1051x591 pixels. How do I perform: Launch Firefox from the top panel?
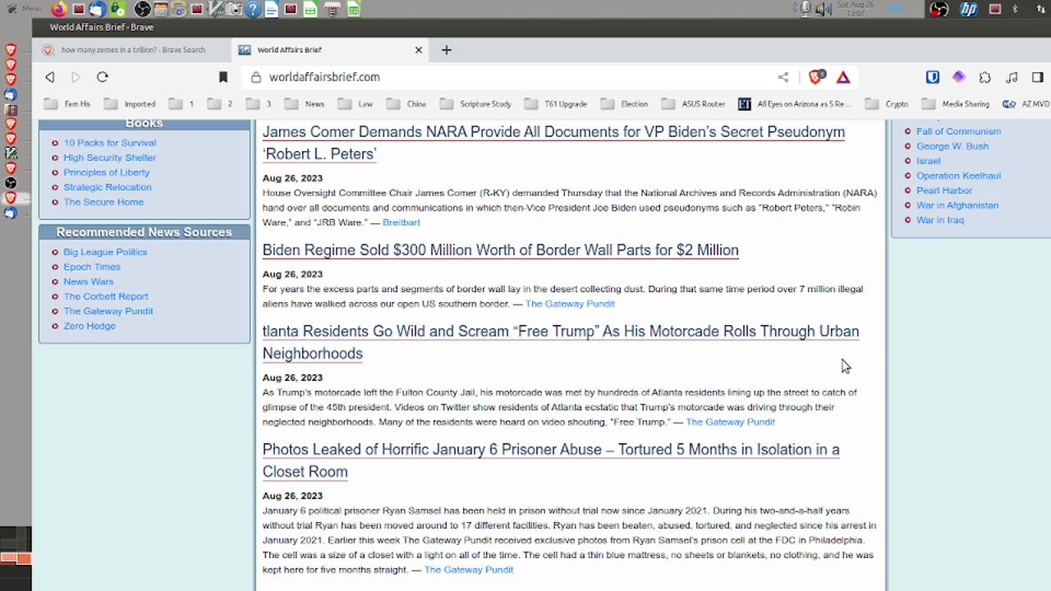pos(59,9)
